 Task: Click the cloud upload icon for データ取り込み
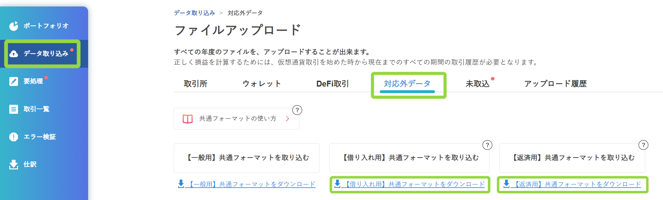coord(14,53)
